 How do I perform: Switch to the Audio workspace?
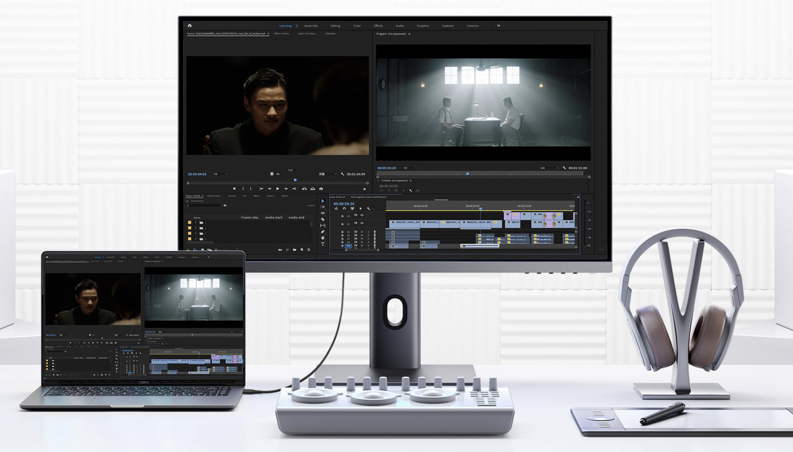point(400,26)
